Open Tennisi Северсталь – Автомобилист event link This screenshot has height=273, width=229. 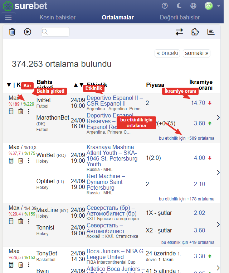coord(106,228)
